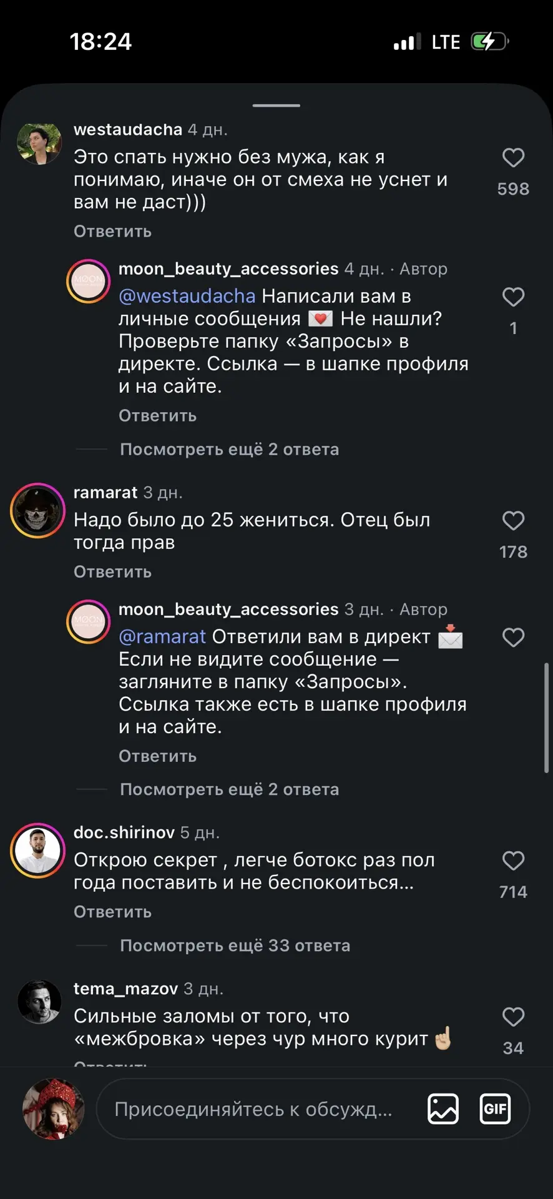Open westaudacha's profile avatar
This screenshot has height=1199, width=553.
39,143
